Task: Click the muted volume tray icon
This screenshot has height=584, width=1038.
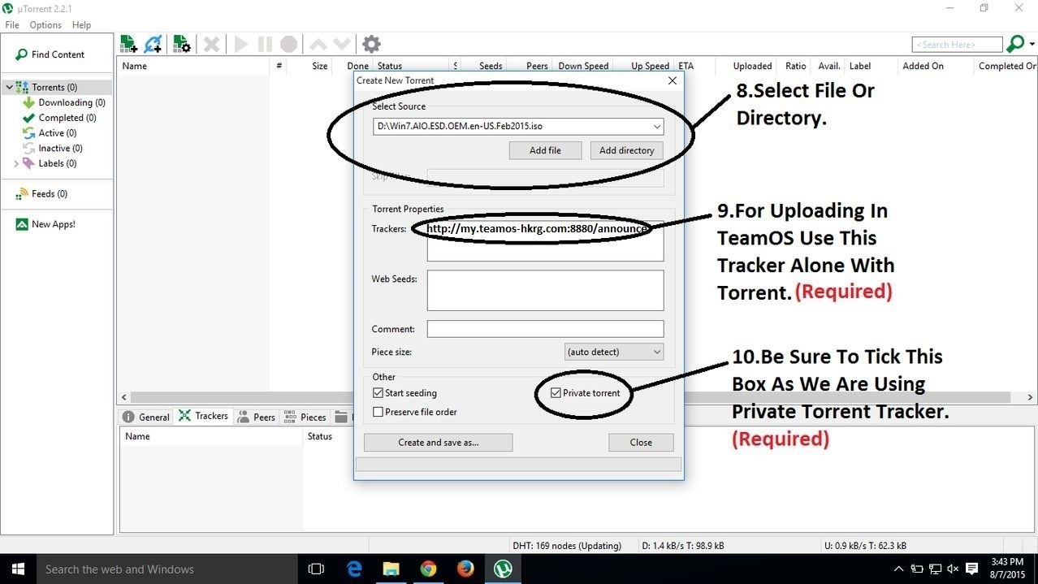Action: click(x=952, y=569)
